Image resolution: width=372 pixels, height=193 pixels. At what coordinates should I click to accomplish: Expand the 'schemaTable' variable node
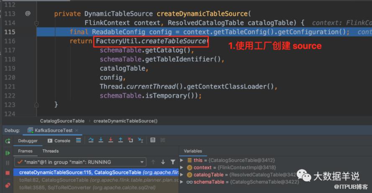pyautogui.click(x=182, y=182)
